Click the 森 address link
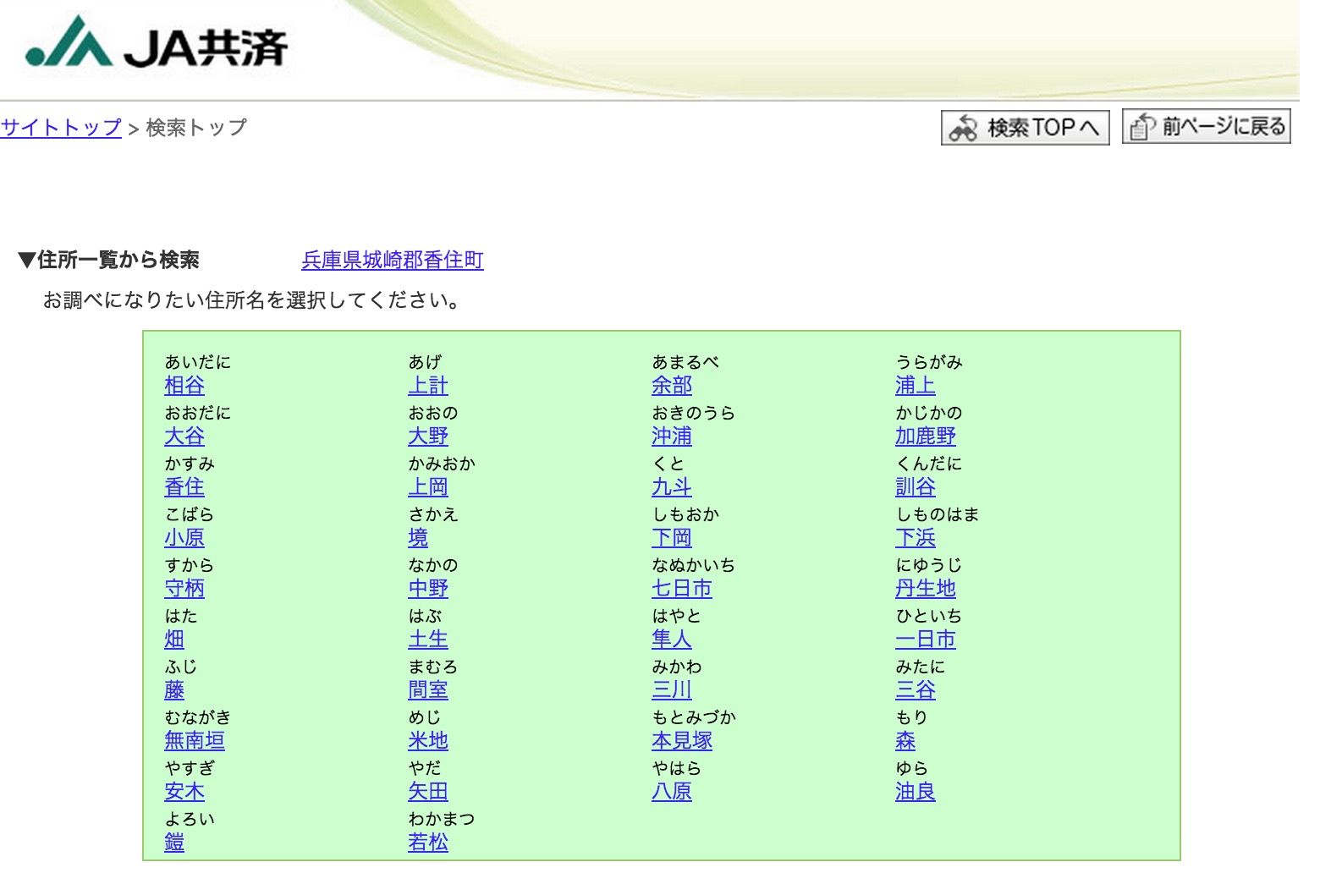Viewport: 1320px width, 895px height. [905, 741]
